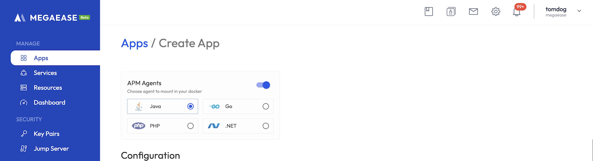Click the MegaEase logo

[x=52, y=18]
